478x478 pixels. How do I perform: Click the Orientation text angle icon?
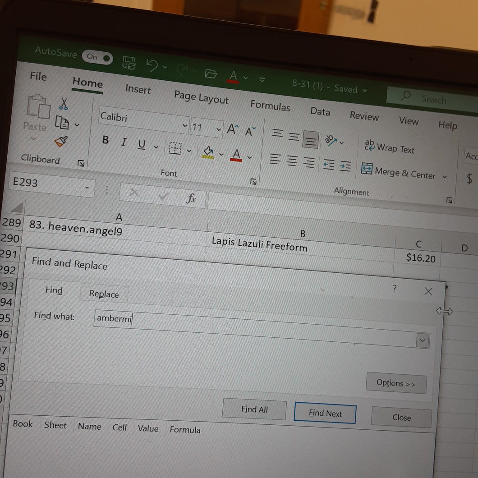(331, 140)
